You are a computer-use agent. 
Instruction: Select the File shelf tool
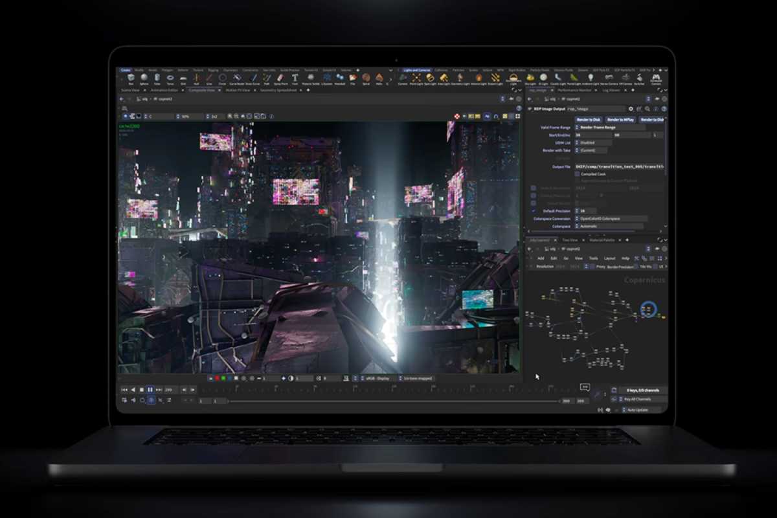coord(353,78)
